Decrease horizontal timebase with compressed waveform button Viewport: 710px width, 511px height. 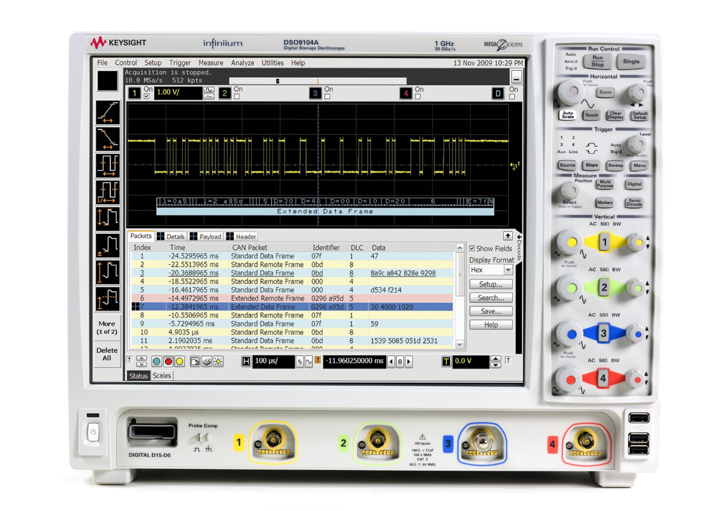(x=299, y=361)
